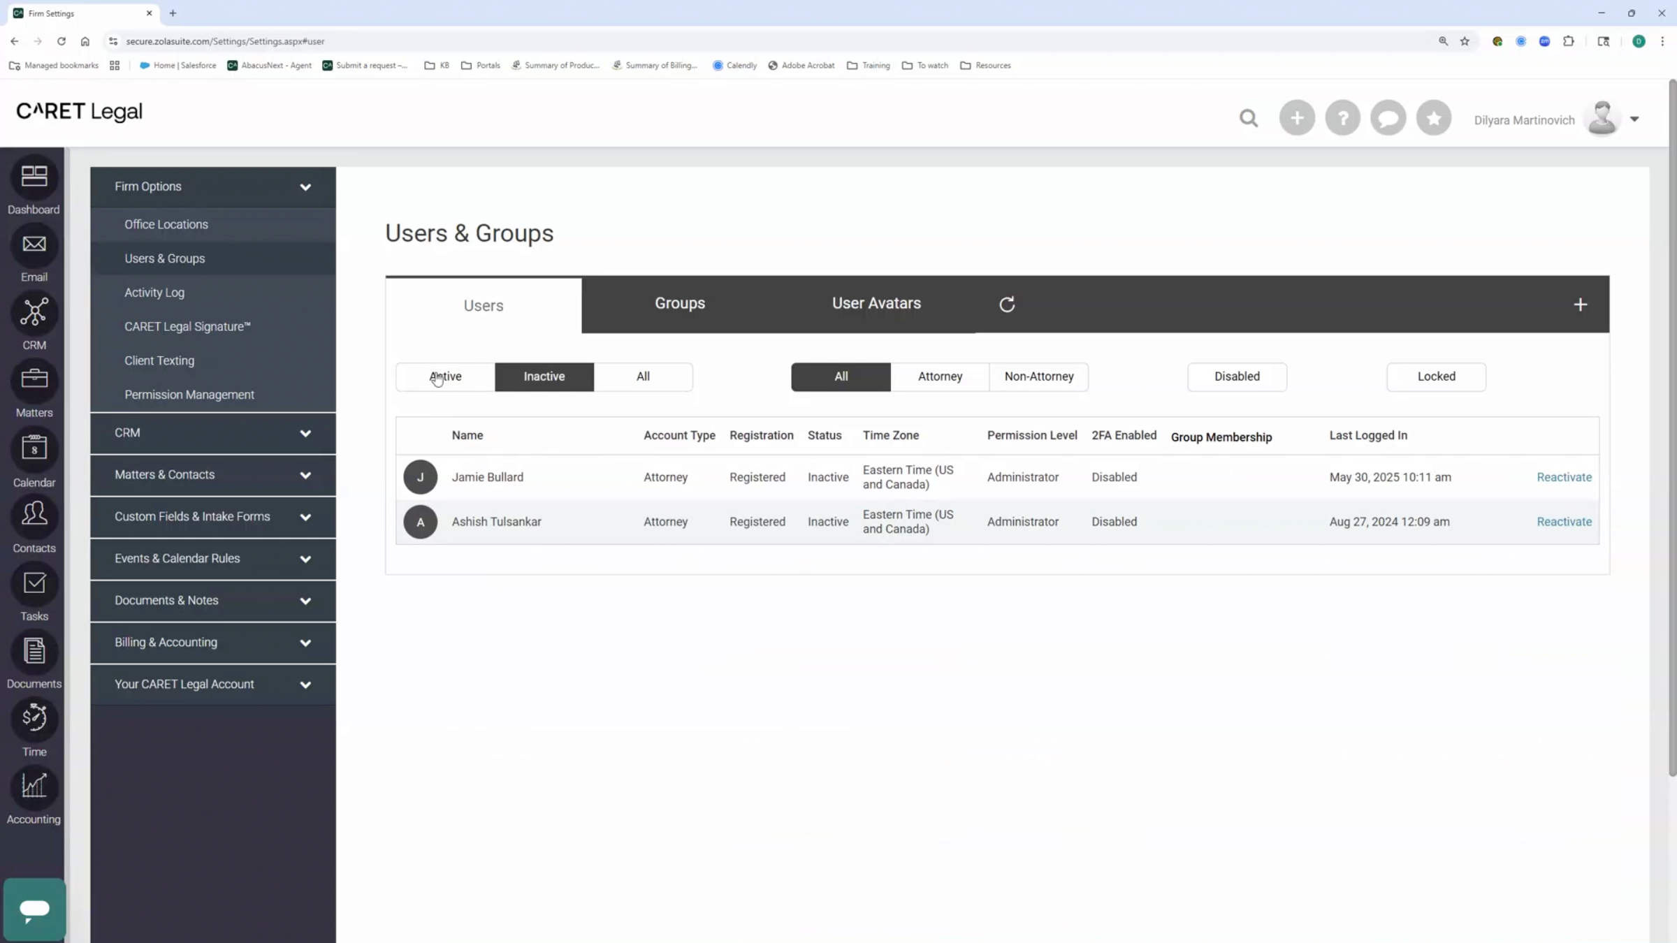Open the messages speech bubble icon
The image size is (1677, 943).
(x=1388, y=118)
